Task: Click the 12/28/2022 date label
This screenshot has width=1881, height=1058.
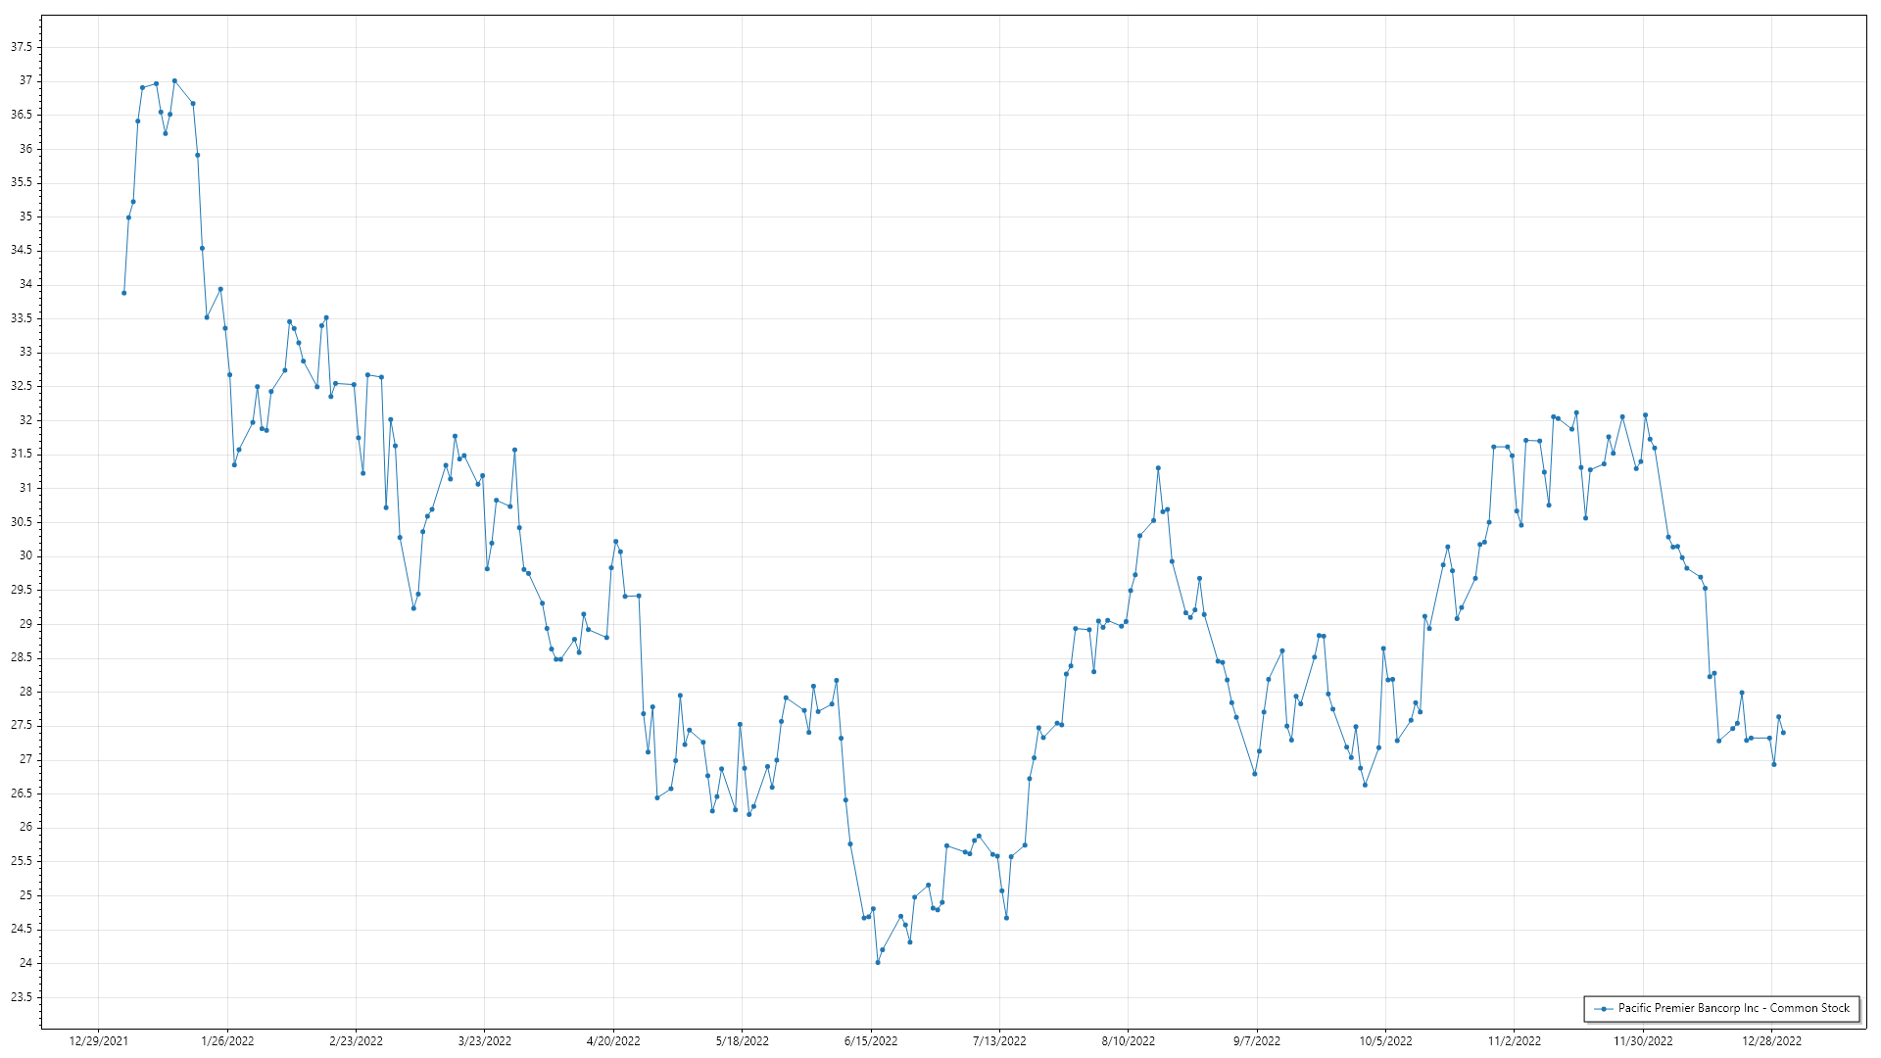Action: tap(1771, 1040)
